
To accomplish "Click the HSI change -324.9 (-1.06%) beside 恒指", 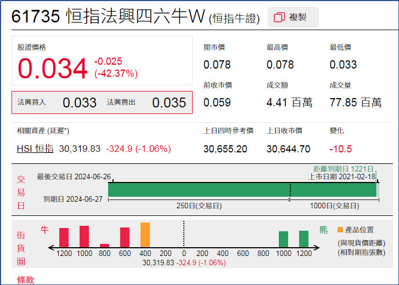I will 138,149.
